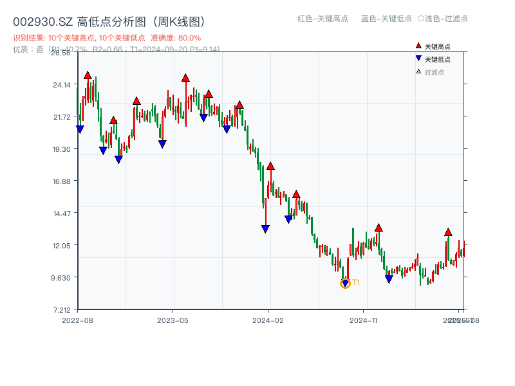The width and height of the screenshot is (515, 386).
Task: Click the blue low-point triangle near 2024-02
Action: pos(265,230)
